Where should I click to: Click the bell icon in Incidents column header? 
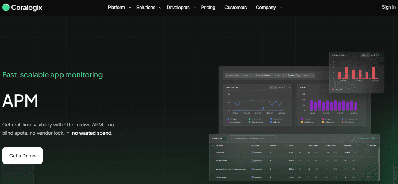[x=368, y=146]
